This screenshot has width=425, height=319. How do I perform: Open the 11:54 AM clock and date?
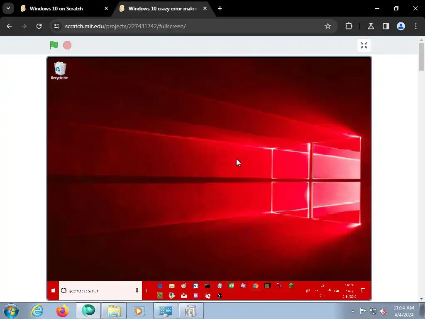click(404, 311)
